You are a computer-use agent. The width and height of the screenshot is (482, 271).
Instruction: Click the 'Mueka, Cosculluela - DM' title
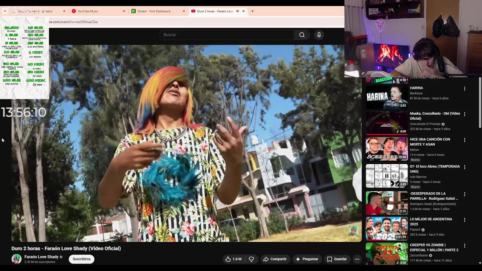tap(435, 116)
